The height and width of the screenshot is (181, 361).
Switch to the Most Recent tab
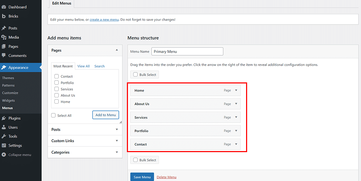point(63,66)
